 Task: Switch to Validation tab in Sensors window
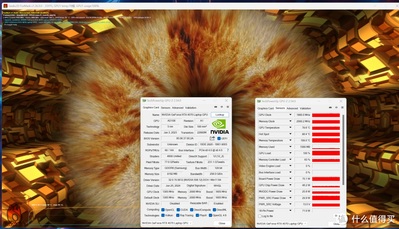click(x=306, y=108)
